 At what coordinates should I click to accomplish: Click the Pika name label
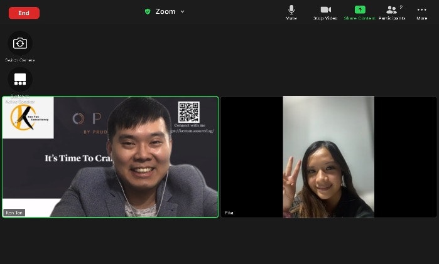click(229, 213)
